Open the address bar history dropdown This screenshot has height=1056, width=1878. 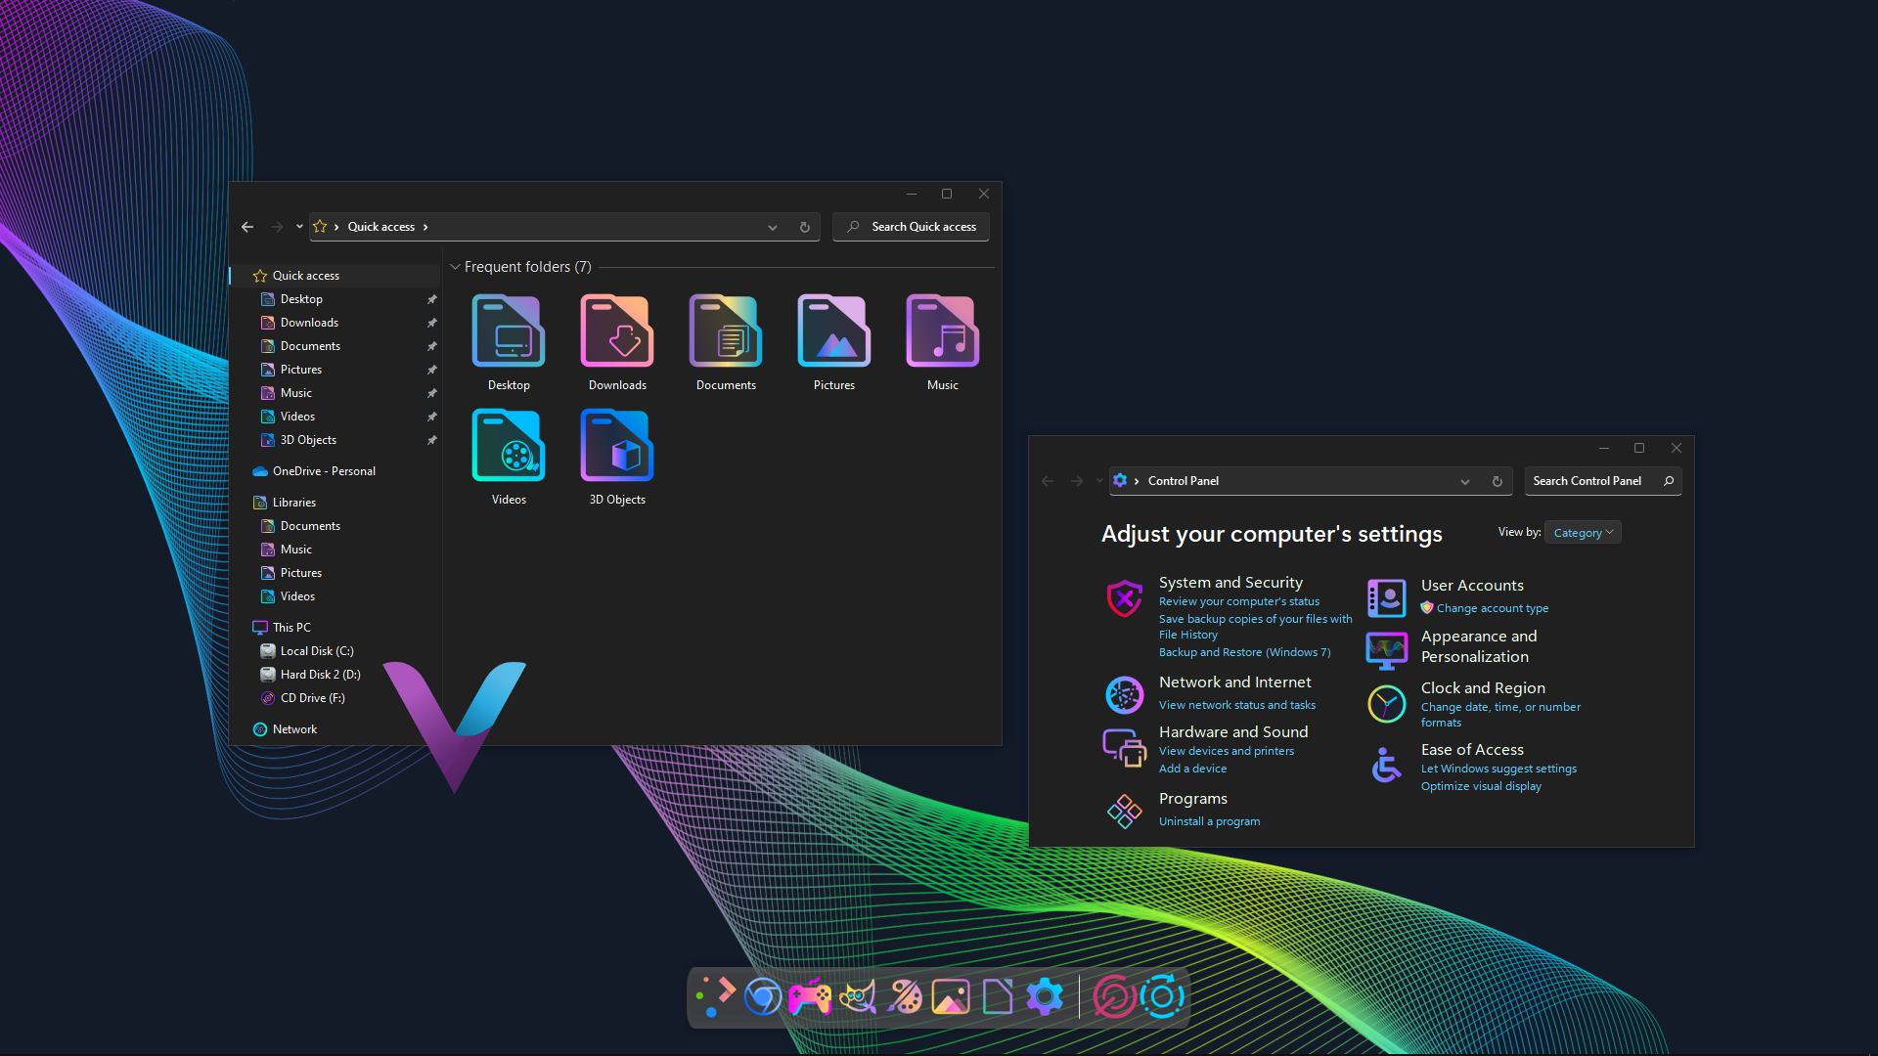pos(773,226)
